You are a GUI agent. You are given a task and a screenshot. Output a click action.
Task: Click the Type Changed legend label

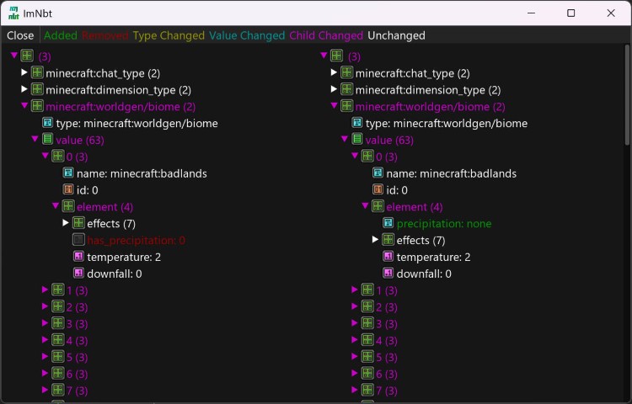coord(169,35)
